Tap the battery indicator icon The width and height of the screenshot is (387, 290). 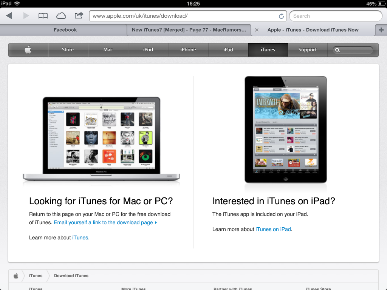tap(381, 4)
